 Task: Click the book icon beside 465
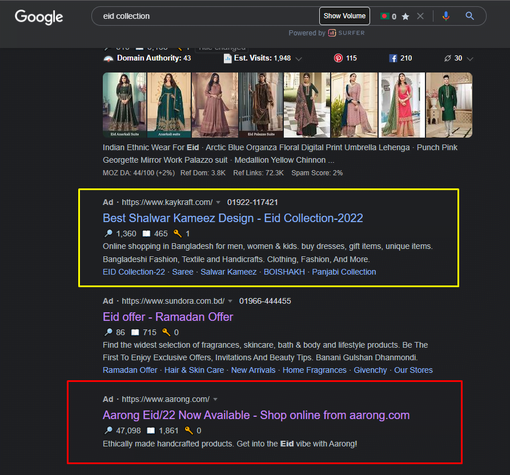coord(146,234)
